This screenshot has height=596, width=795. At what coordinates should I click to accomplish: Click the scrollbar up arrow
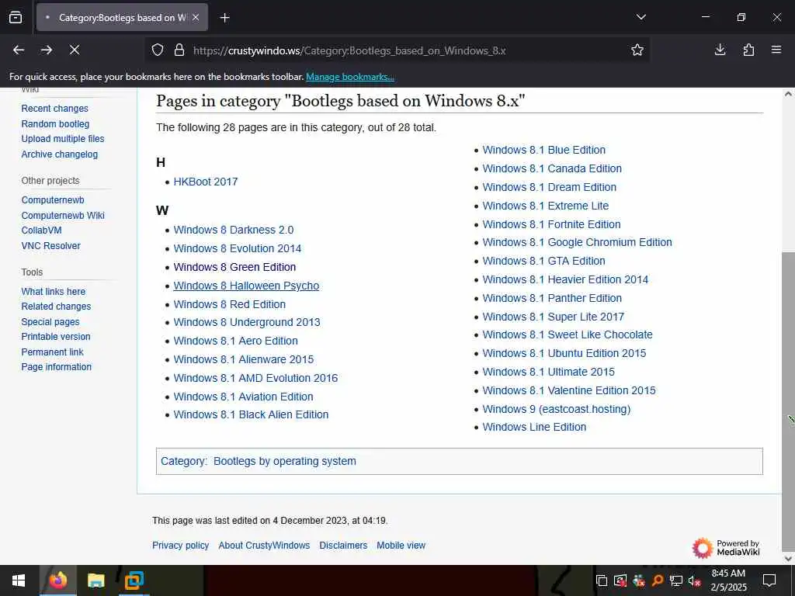coord(789,94)
